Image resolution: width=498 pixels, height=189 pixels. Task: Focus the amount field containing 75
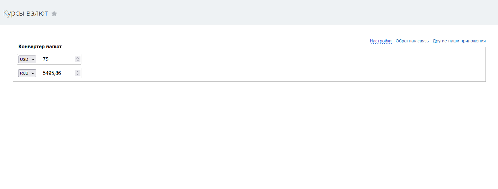tap(56, 59)
